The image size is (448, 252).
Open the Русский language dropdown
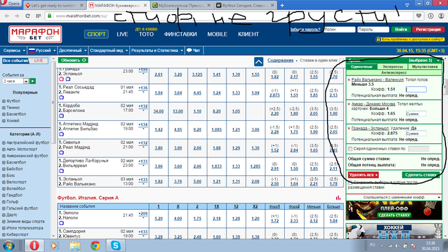pyautogui.click(x=42, y=51)
